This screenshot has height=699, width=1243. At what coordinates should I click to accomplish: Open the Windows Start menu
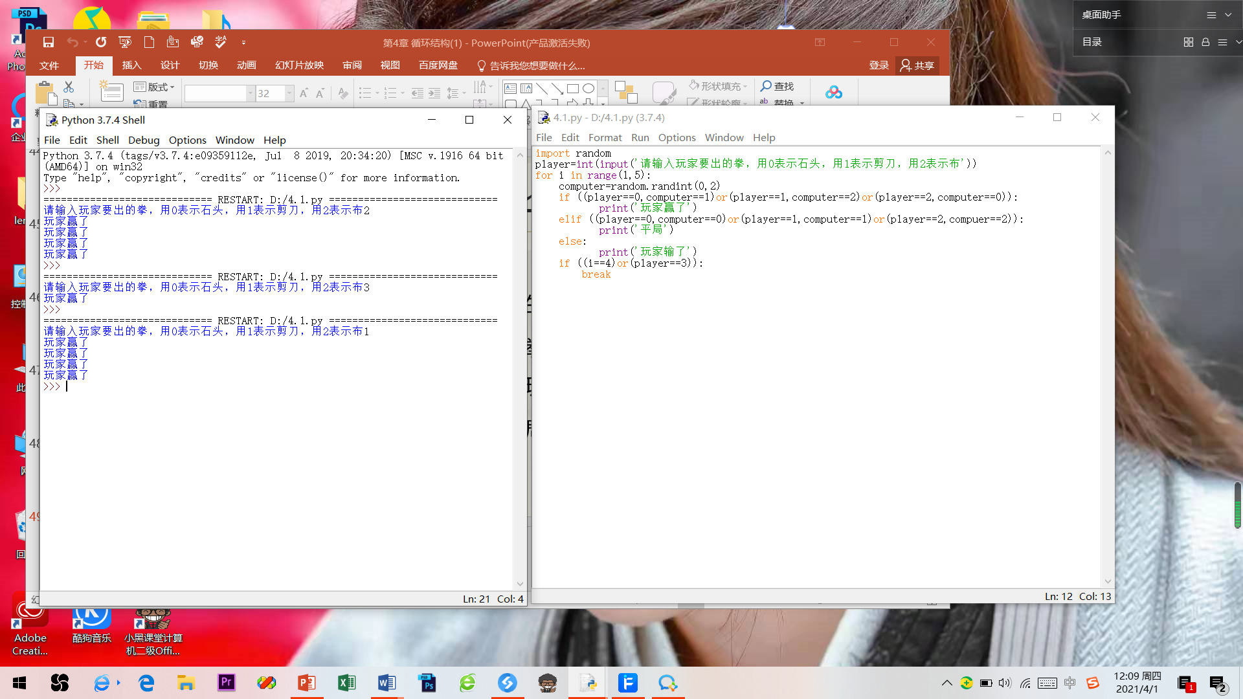(19, 683)
